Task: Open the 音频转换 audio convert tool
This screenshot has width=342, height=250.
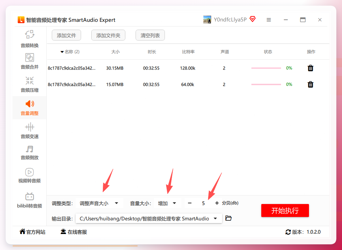Action: tap(30, 39)
